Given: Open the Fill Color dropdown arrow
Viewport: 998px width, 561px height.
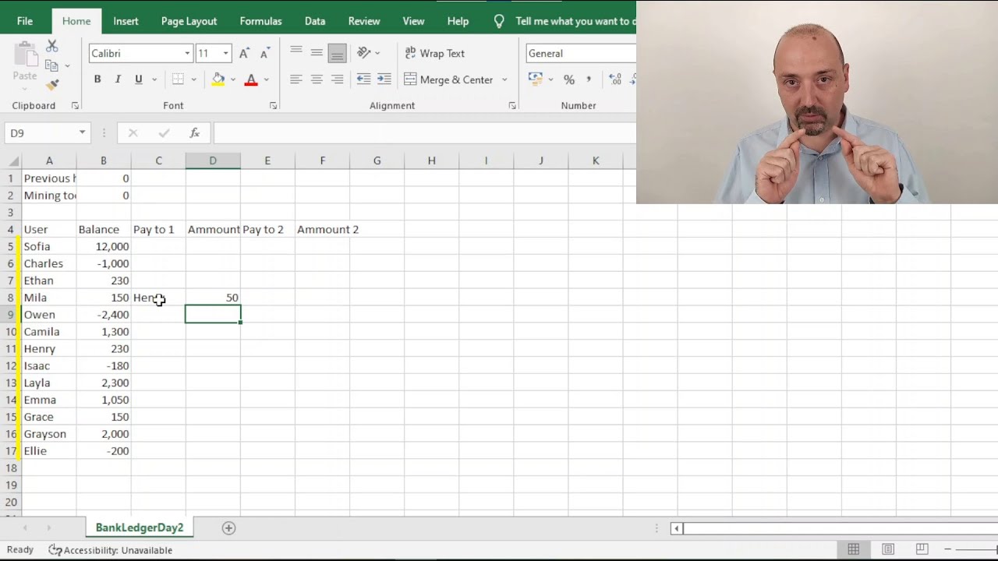Looking at the screenshot, I should pos(233,79).
